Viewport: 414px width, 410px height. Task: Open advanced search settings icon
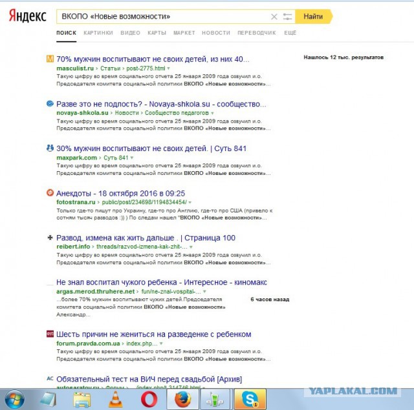pyautogui.click(x=287, y=17)
